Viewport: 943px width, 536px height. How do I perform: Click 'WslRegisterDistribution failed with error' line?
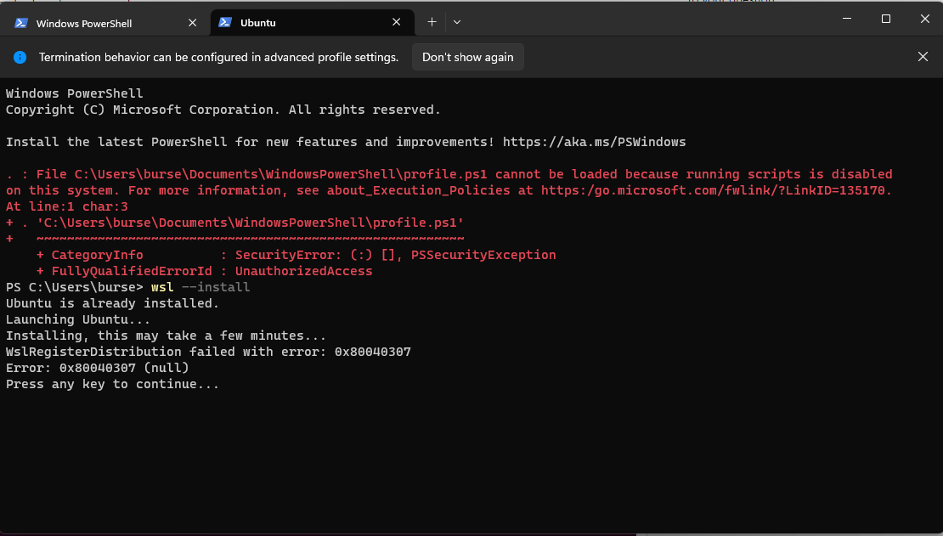[x=209, y=352]
